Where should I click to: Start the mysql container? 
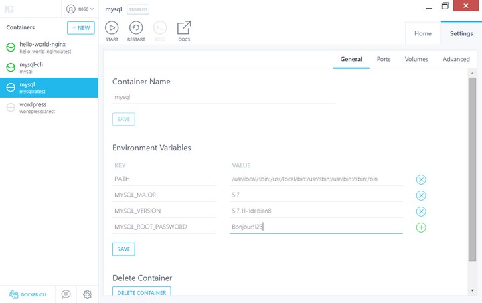point(112,31)
